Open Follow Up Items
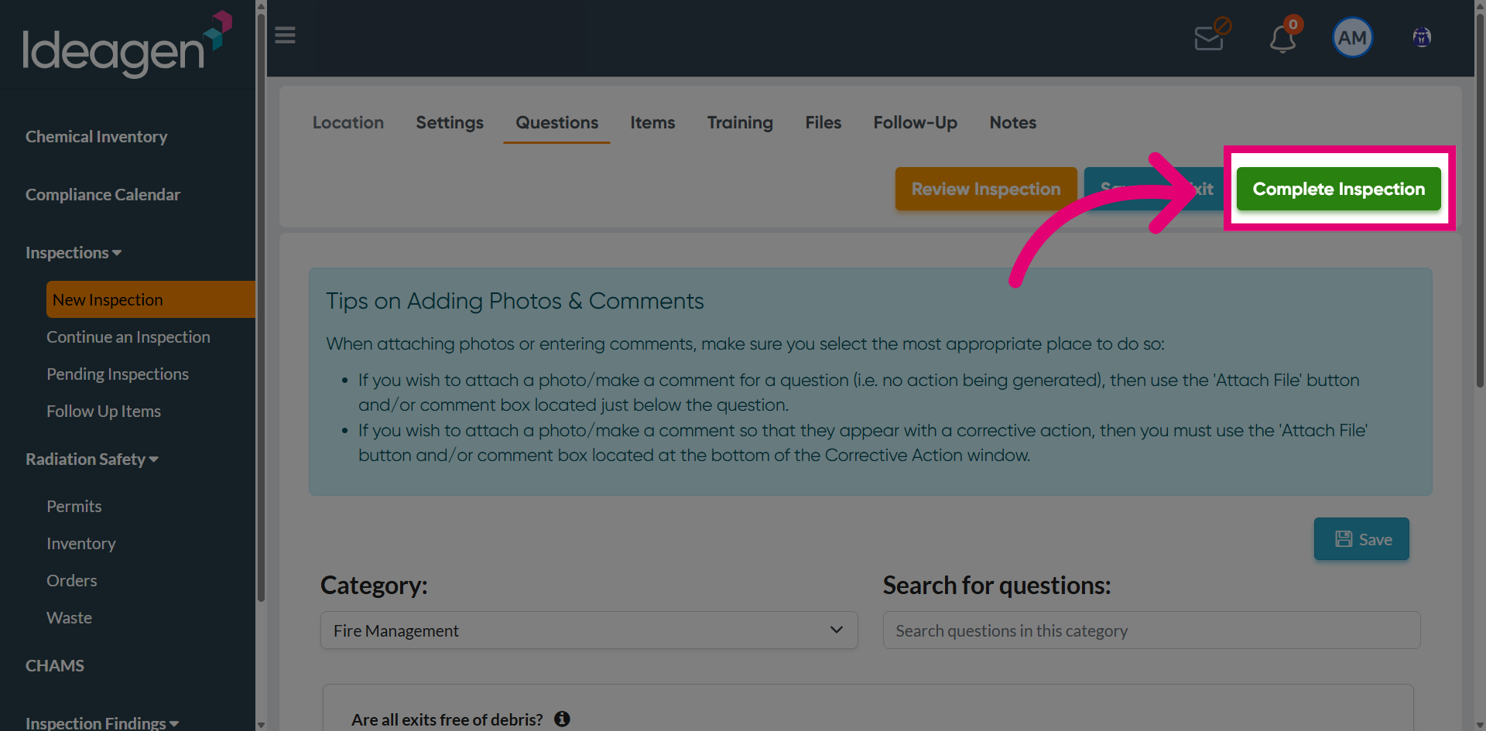The image size is (1486, 731). [104, 412]
